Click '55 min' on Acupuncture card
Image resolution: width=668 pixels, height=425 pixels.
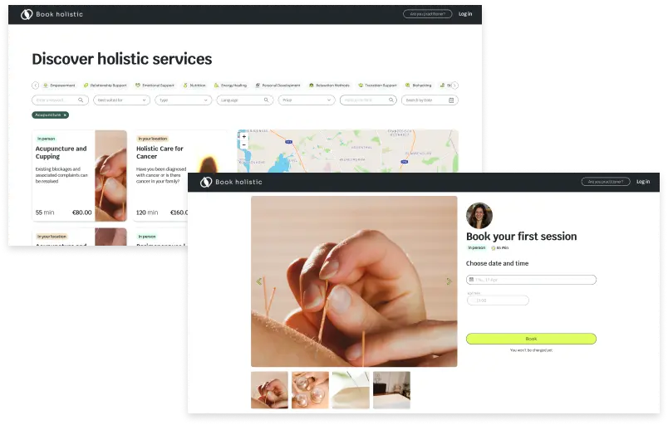45,212
